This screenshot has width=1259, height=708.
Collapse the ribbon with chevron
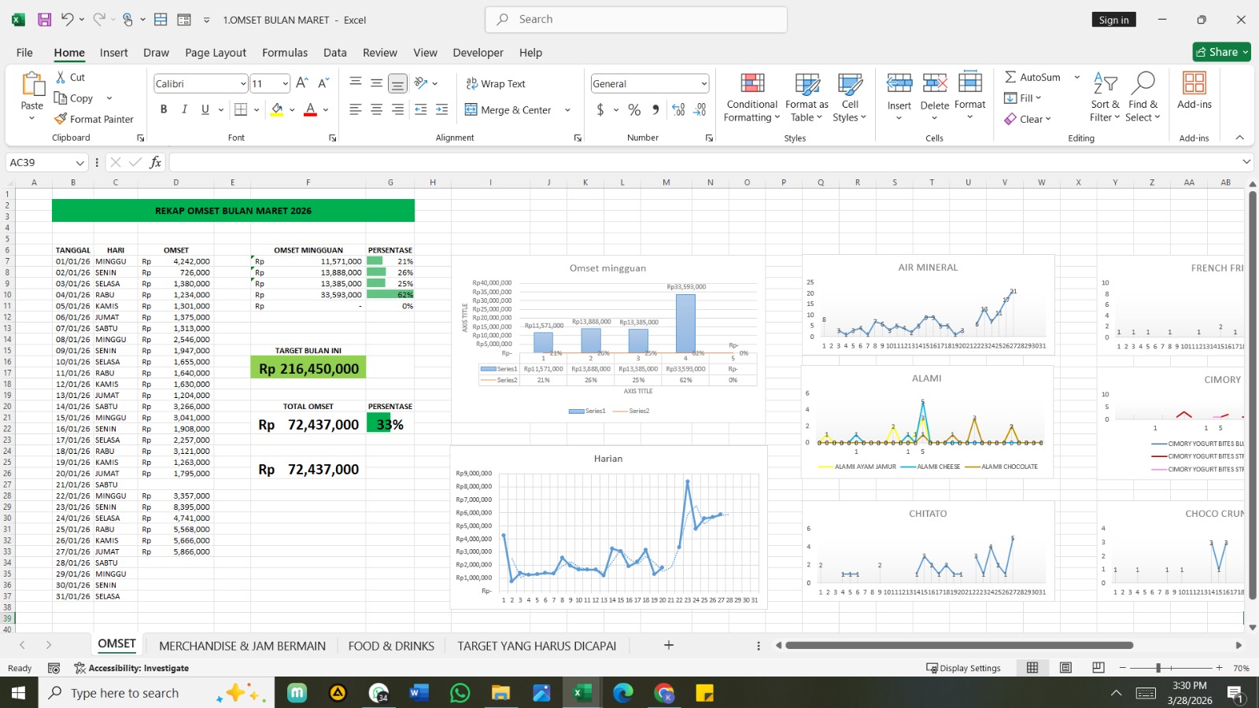(1239, 138)
